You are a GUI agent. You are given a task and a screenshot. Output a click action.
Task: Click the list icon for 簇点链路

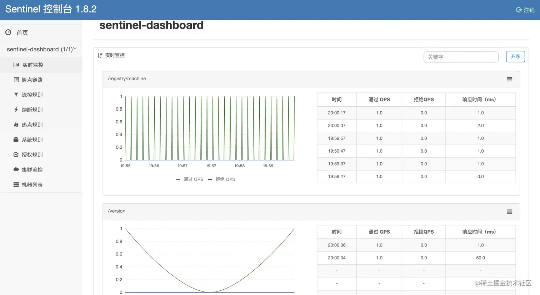tap(16, 80)
